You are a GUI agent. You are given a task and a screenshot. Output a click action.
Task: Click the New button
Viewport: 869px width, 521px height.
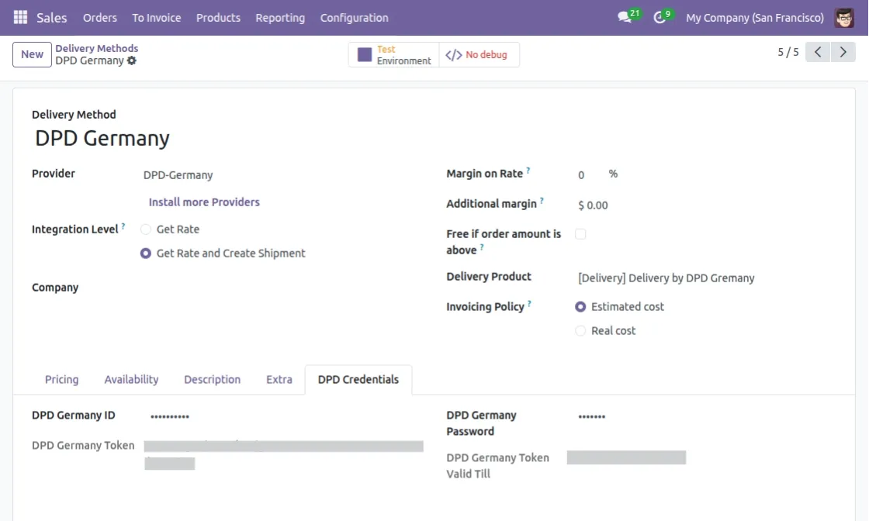[x=32, y=54]
